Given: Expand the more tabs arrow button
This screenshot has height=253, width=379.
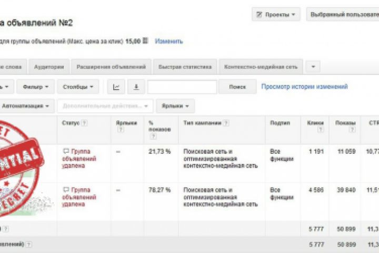Looking at the screenshot, I should click(313, 66).
